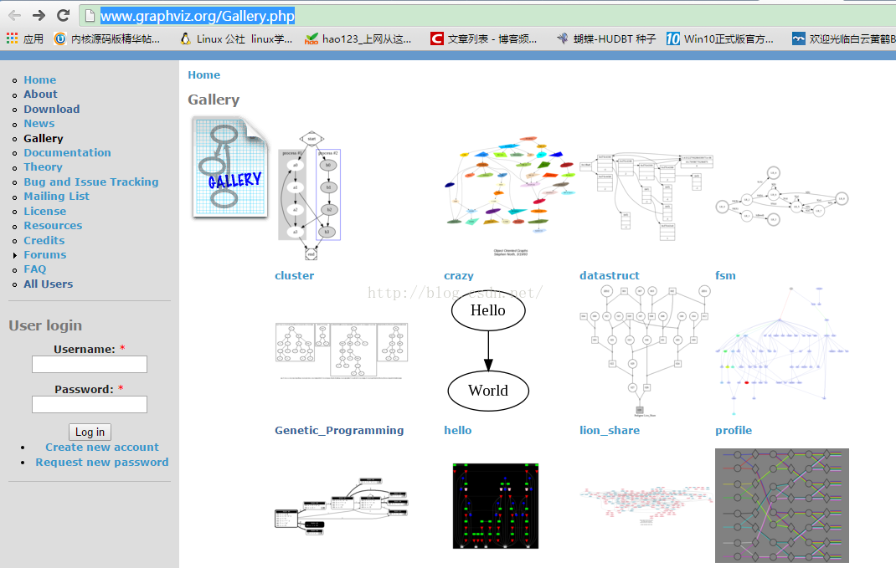Click the lion_share caption link
The image size is (896, 568).
click(x=609, y=431)
